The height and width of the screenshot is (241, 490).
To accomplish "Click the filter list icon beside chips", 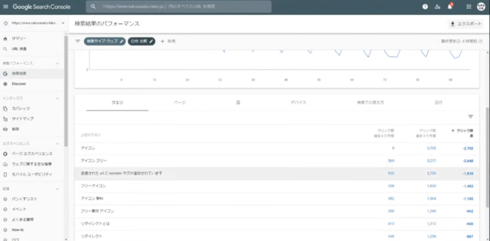I will point(78,41).
